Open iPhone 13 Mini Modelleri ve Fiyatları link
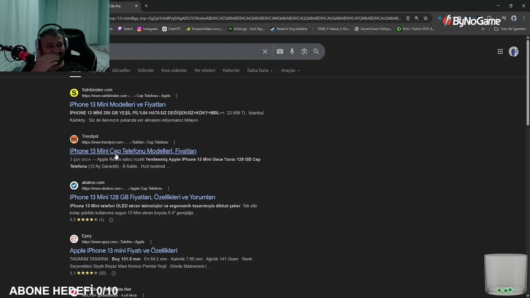The image size is (530, 298). (118, 105)
